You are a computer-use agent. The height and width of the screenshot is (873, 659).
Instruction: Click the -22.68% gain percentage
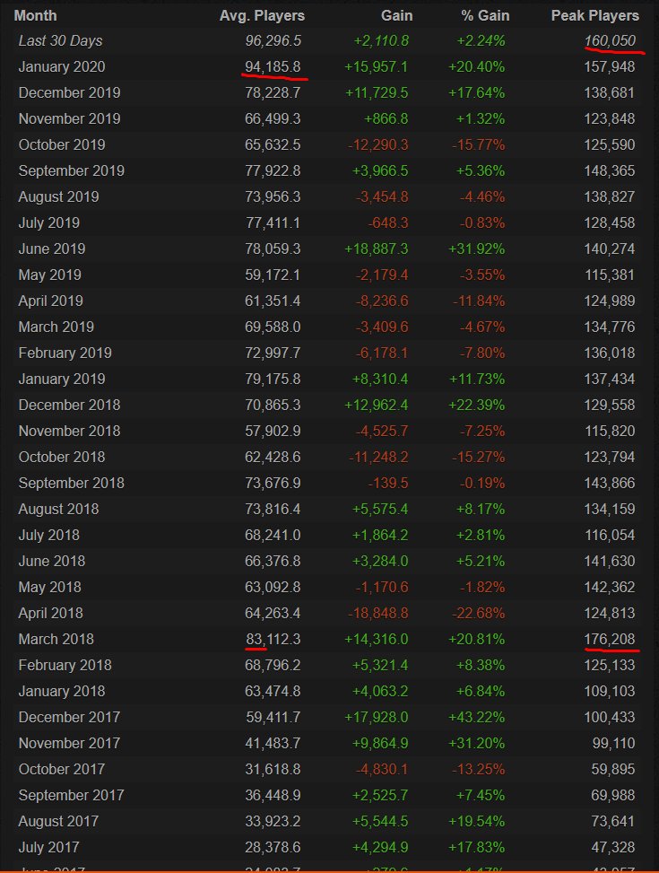tap(478, 614)
